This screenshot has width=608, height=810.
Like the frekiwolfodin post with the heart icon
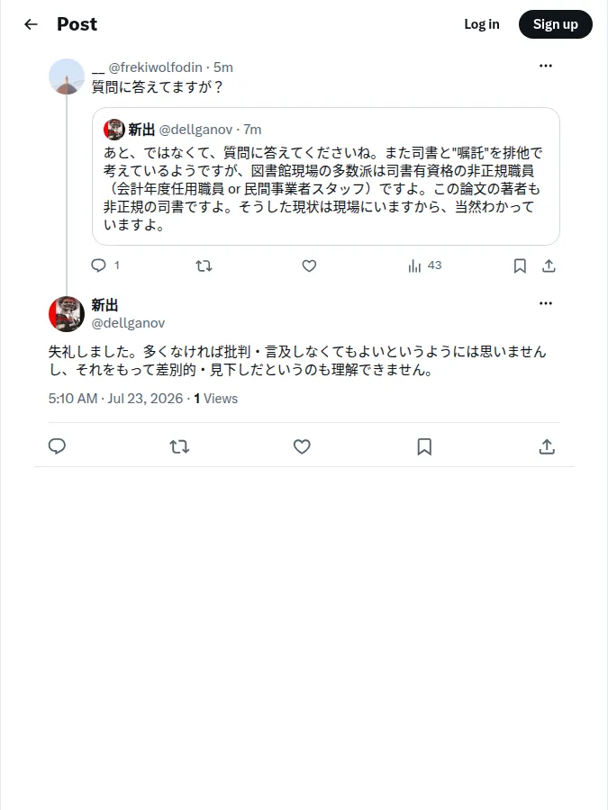(309, 266)
